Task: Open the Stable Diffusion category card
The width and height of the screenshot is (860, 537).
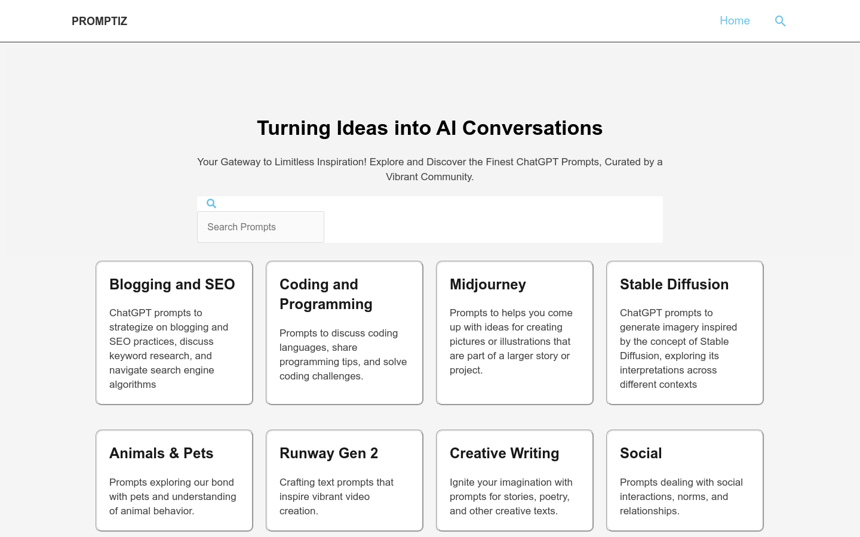Action: [685, 333]
